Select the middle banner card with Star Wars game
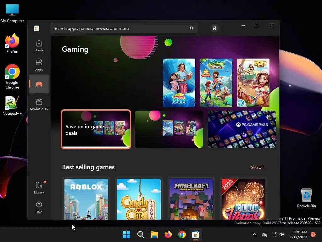Image resolution: width=322 pixels, height=242 pixels. 169,129
